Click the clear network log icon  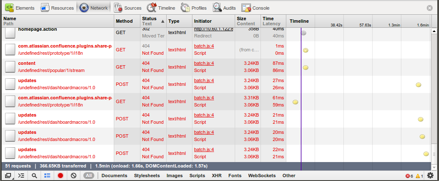(x=74, y=176)
